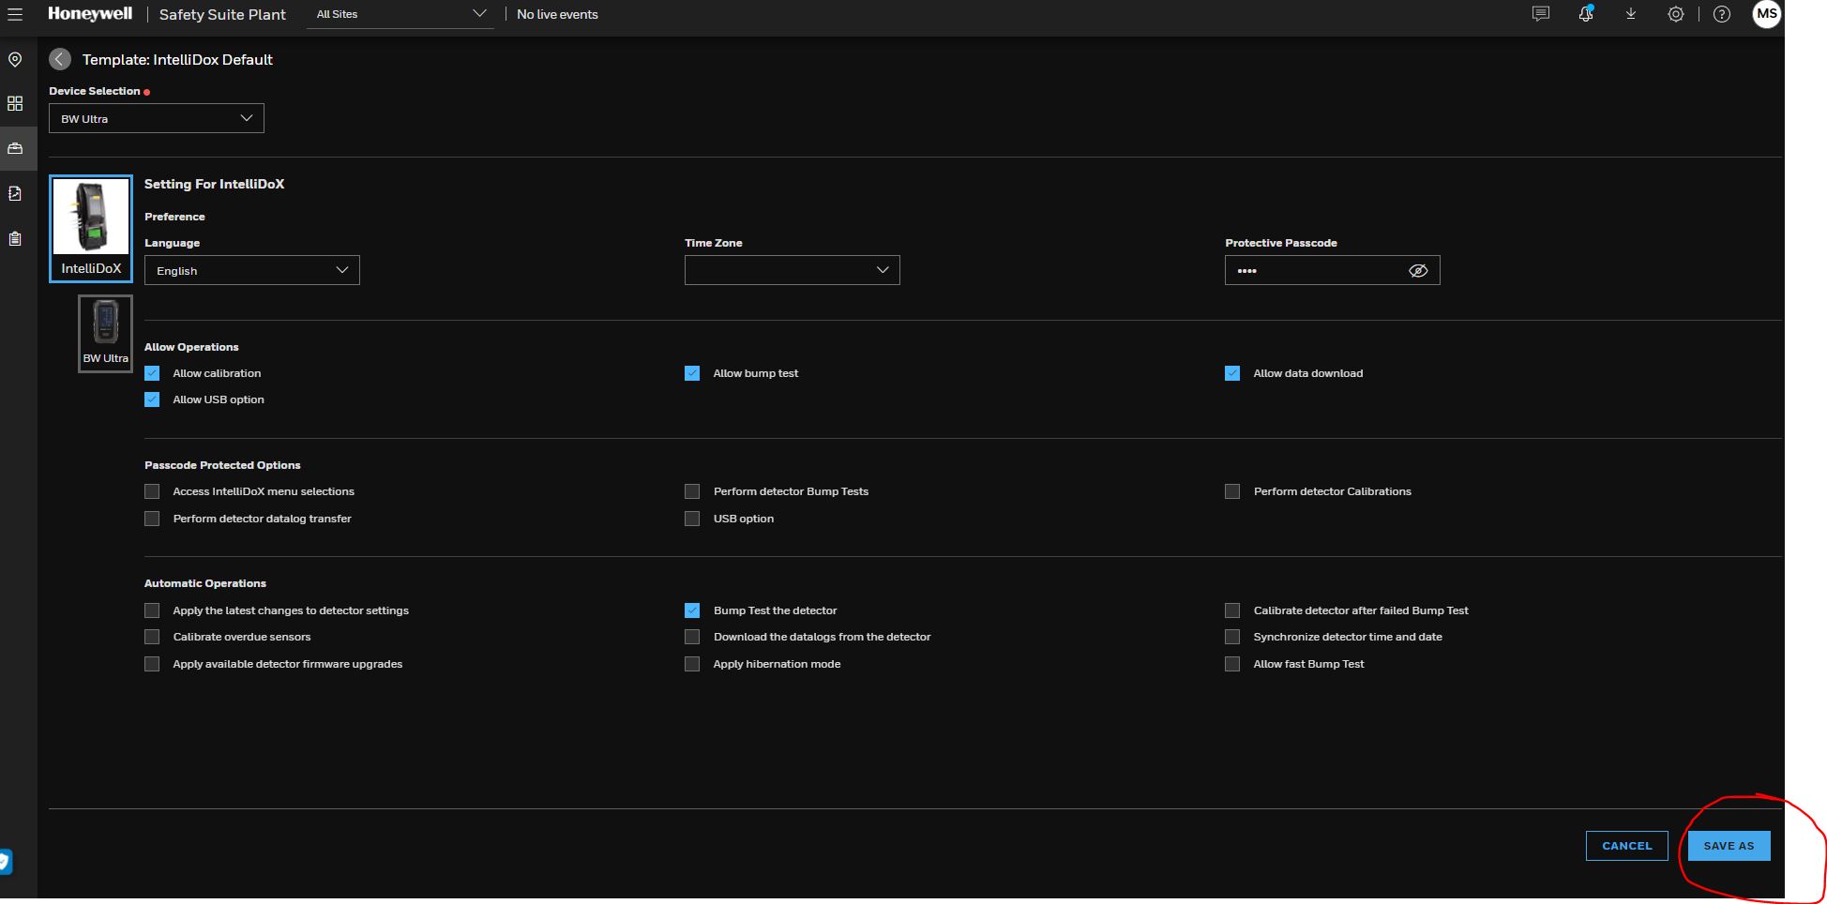Viewport: 1827px width, 904px height.
Task: Expand the Language dropdown set to English
Action: (x=251, y=270)
